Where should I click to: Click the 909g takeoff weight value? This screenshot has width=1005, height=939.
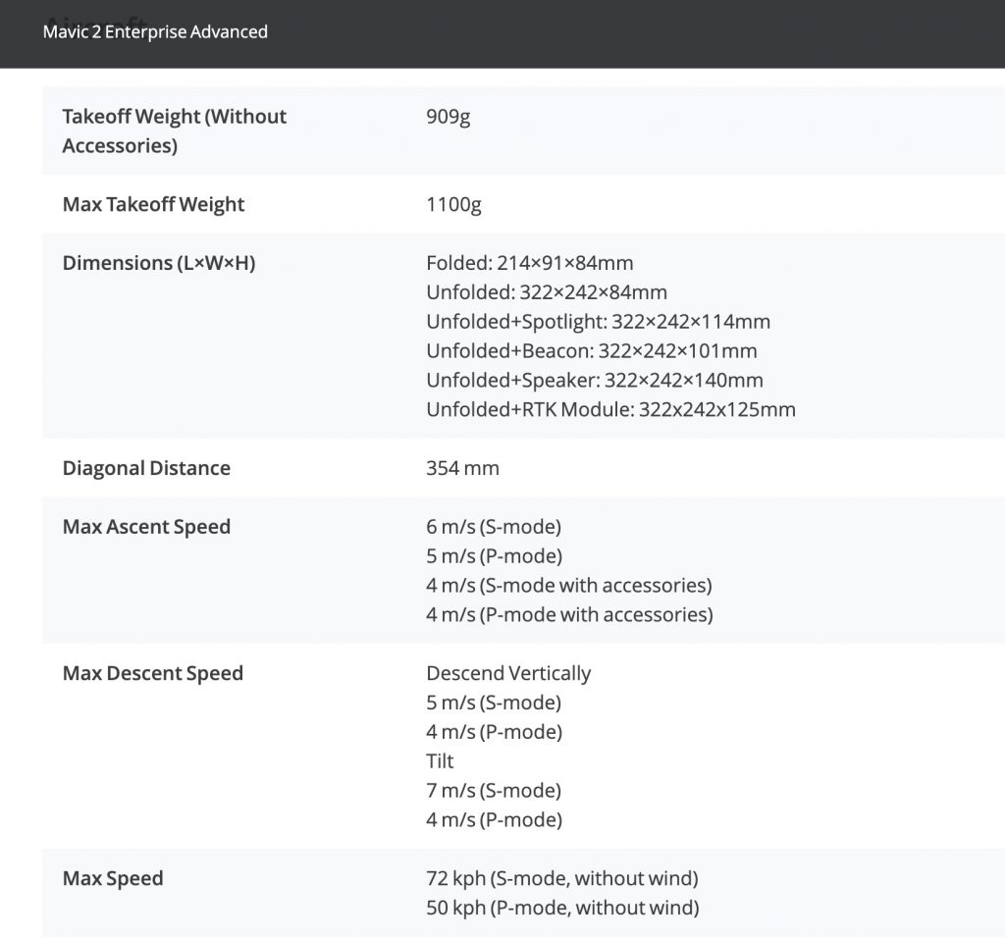[448, 117]
